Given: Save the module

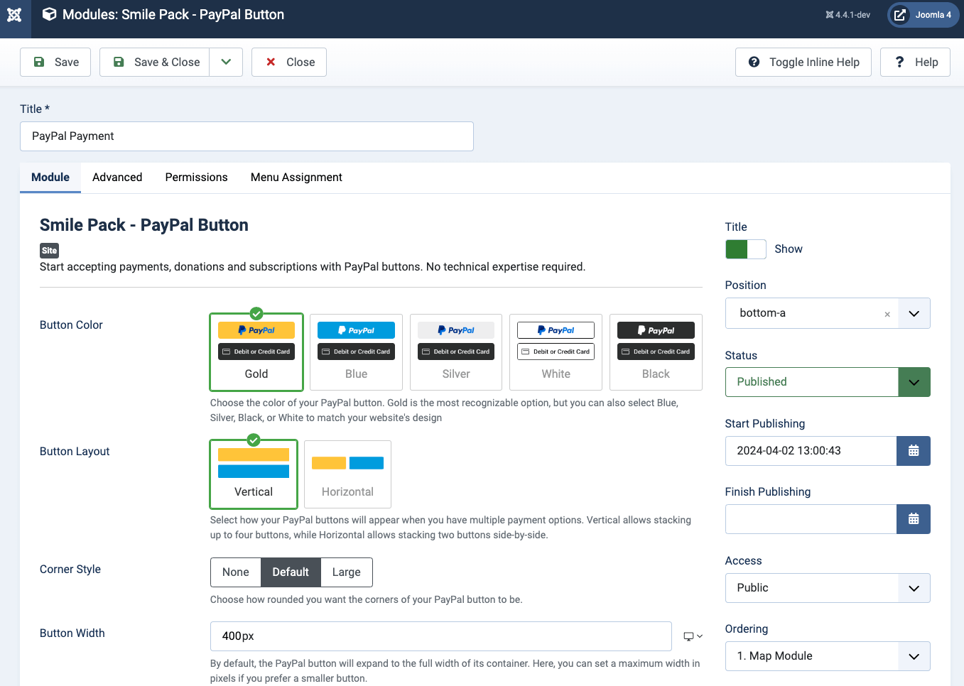Looking at the screenshot, I should pyautogui.click(x=55, y=62).
